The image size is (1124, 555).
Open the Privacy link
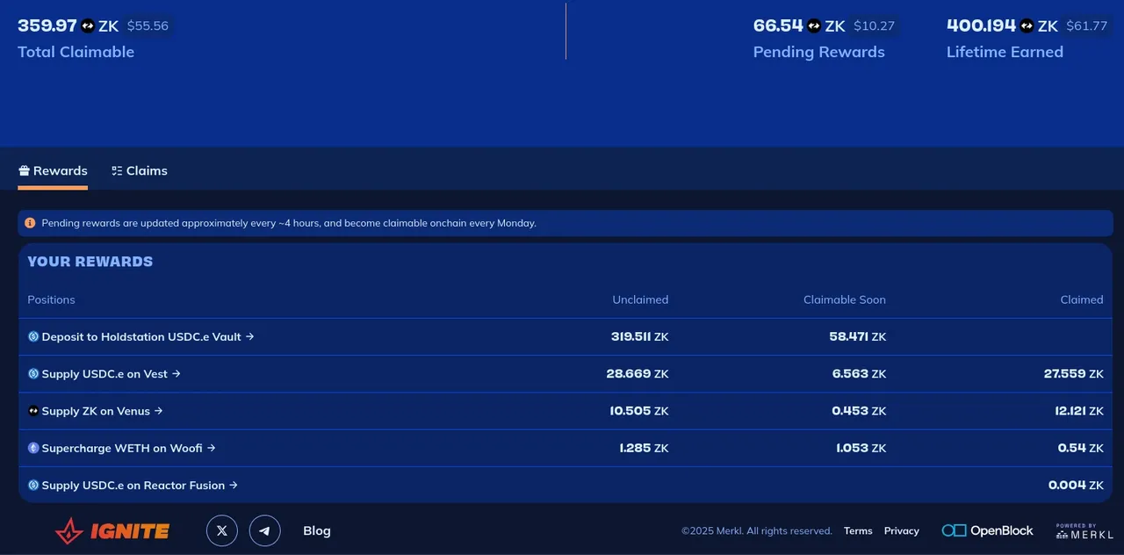point(902,530)
